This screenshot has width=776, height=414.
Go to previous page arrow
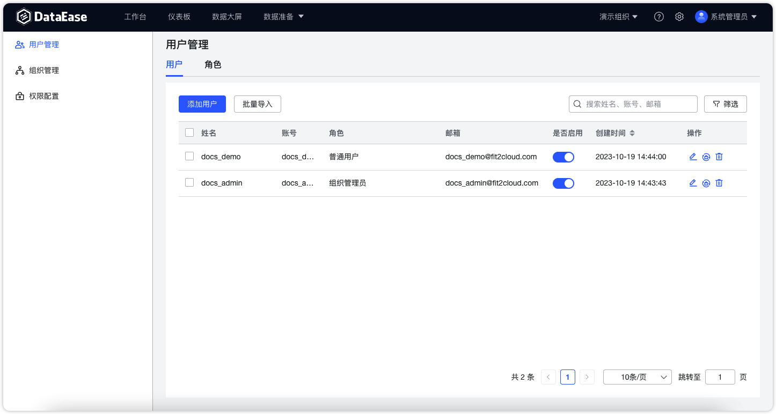click(x=548, y=377)
